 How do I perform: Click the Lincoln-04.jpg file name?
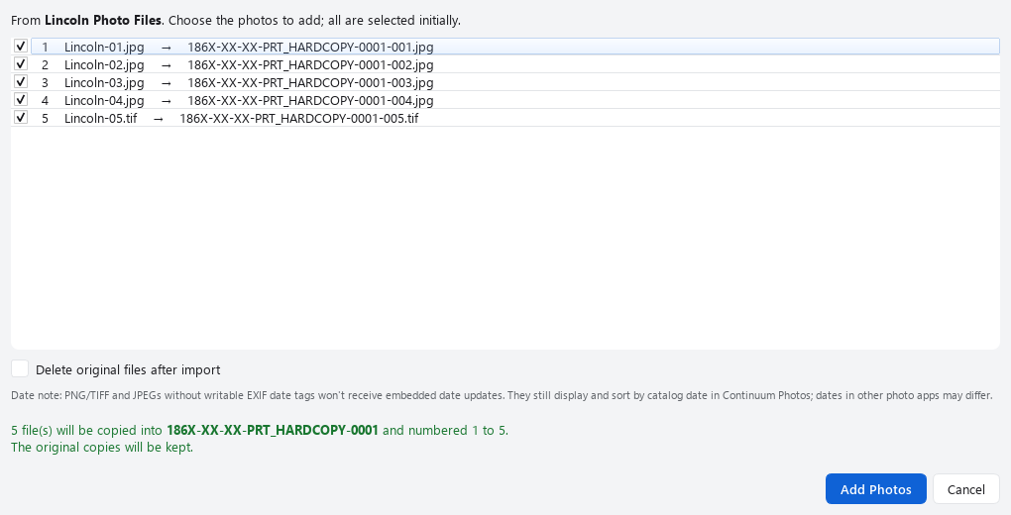click(104, 101)
